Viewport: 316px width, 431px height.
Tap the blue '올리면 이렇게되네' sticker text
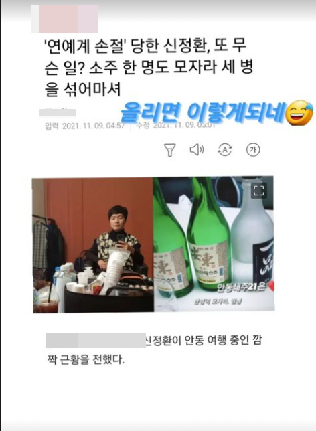point(203,113)
